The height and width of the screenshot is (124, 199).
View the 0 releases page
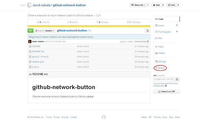[102, 22]
